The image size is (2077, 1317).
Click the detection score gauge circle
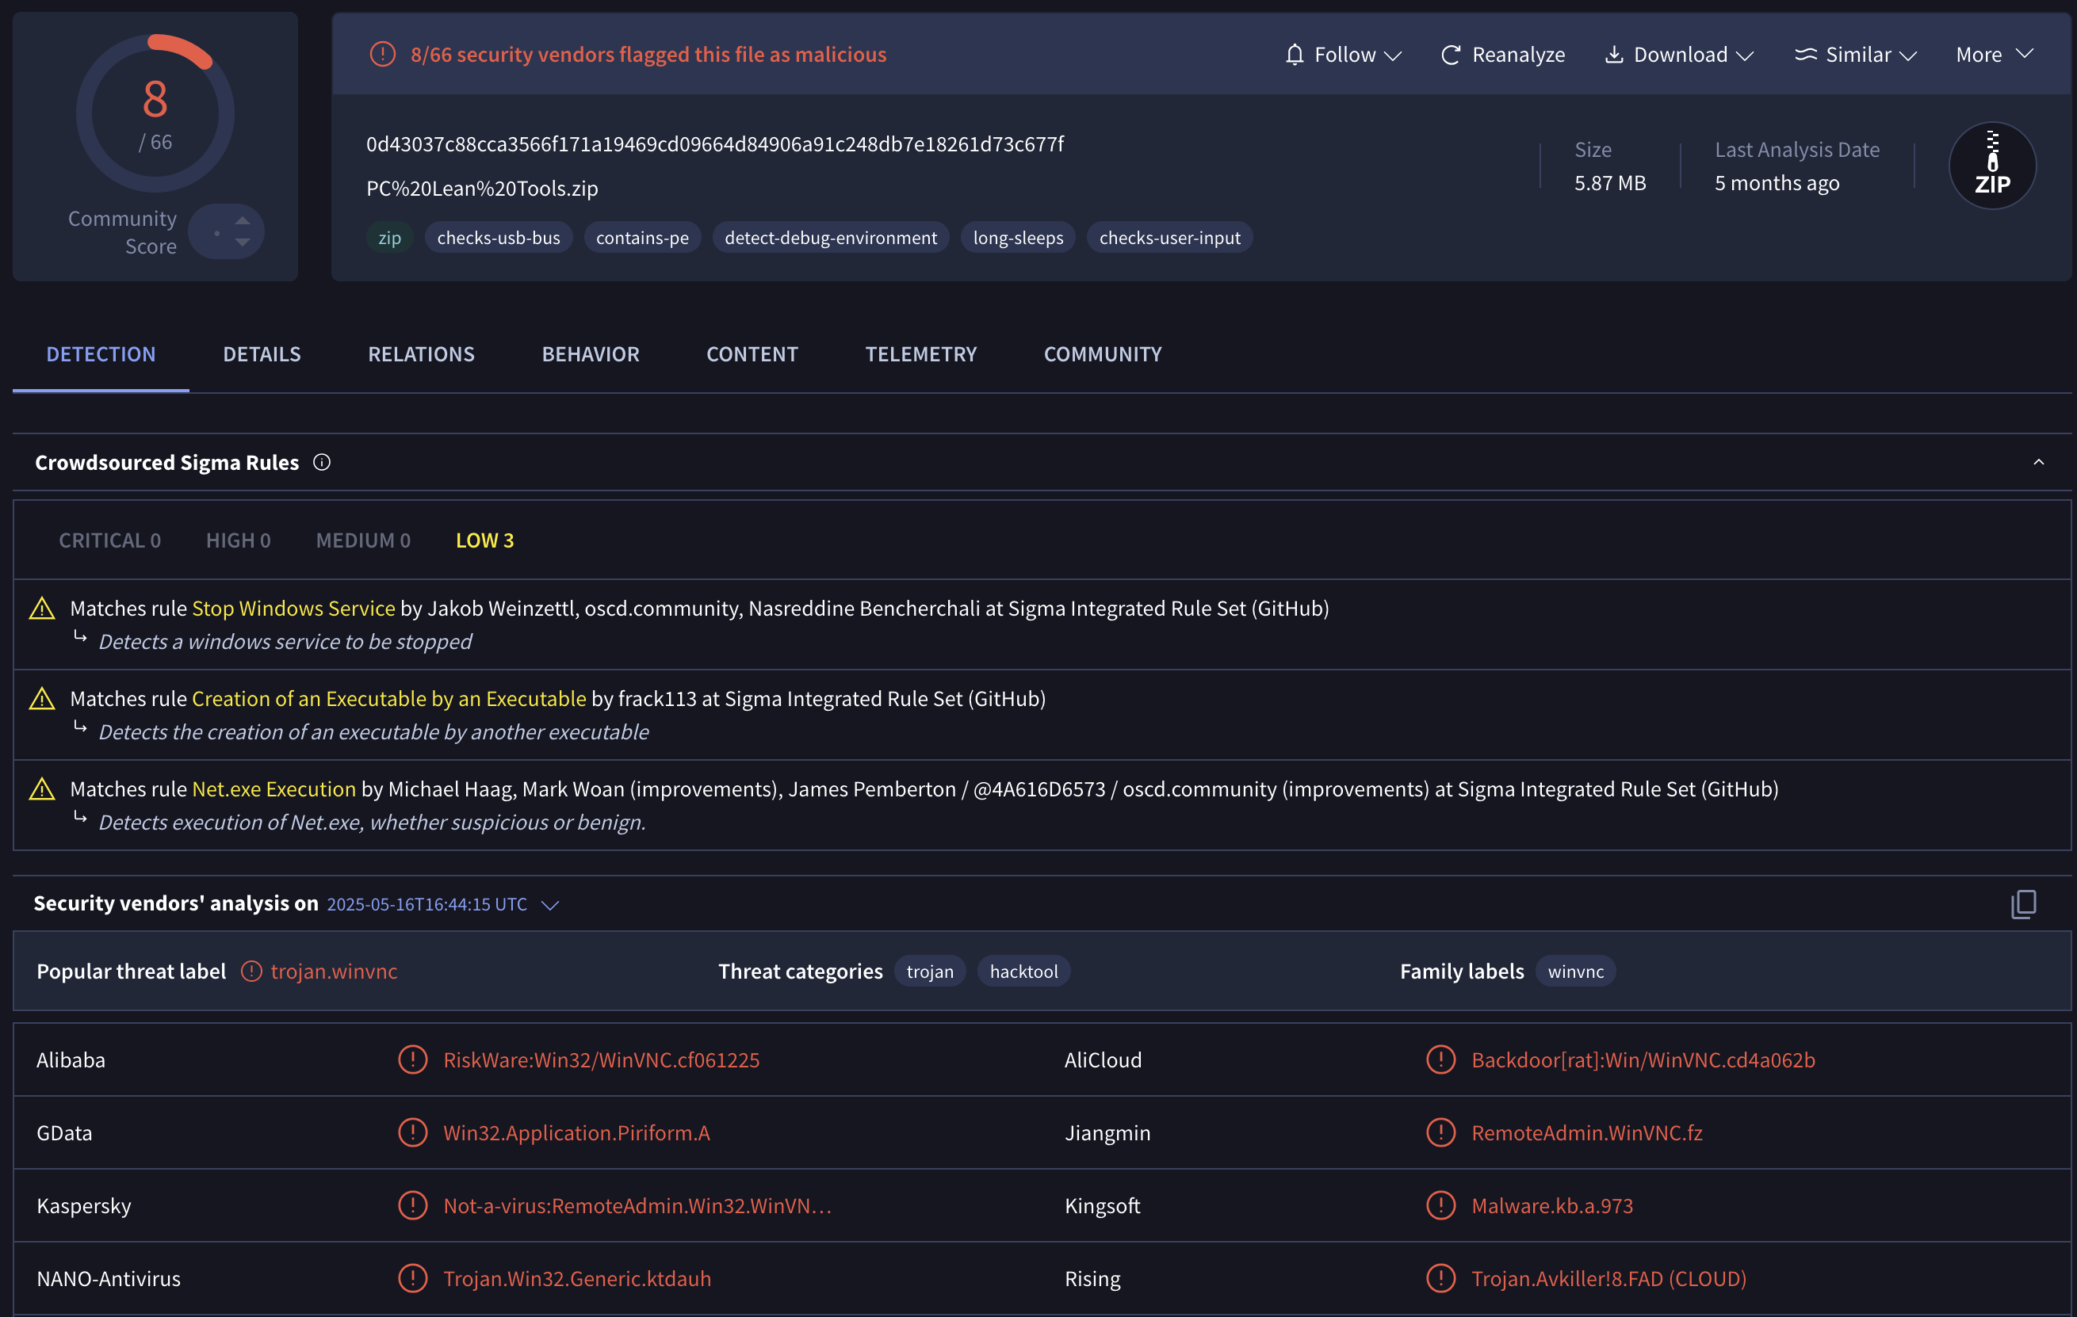[155, 113]
